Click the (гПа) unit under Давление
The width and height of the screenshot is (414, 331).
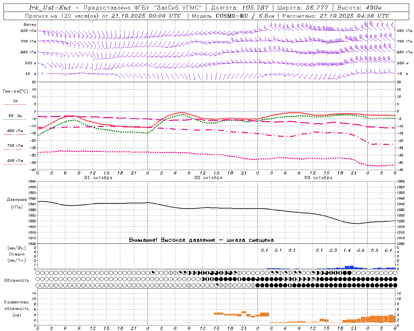point(17,207)
